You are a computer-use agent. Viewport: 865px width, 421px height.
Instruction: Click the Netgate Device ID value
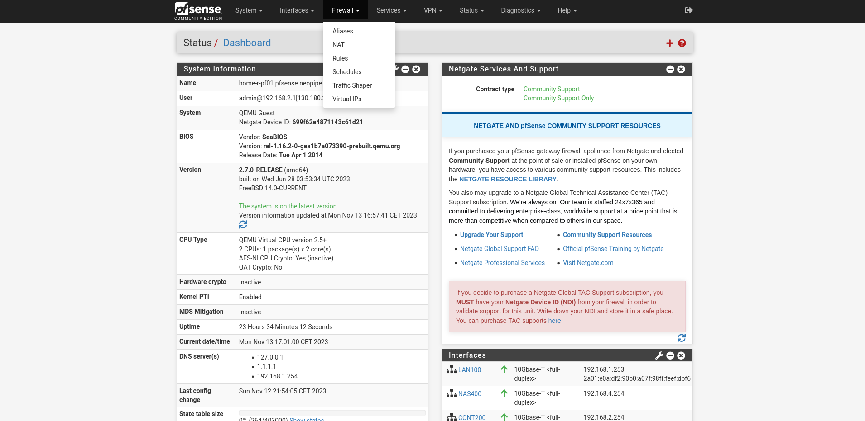pyautogui.click(x=327, y=122)
